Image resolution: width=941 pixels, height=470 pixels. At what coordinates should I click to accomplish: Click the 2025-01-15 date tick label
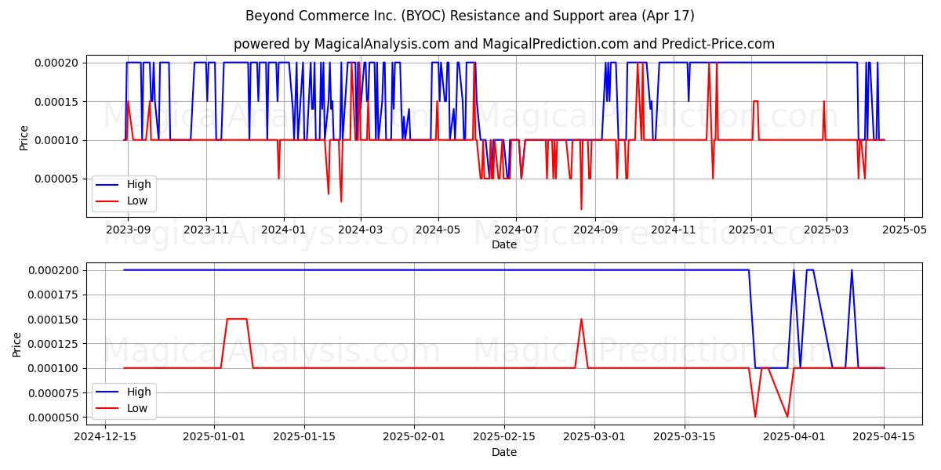[304, 437]
